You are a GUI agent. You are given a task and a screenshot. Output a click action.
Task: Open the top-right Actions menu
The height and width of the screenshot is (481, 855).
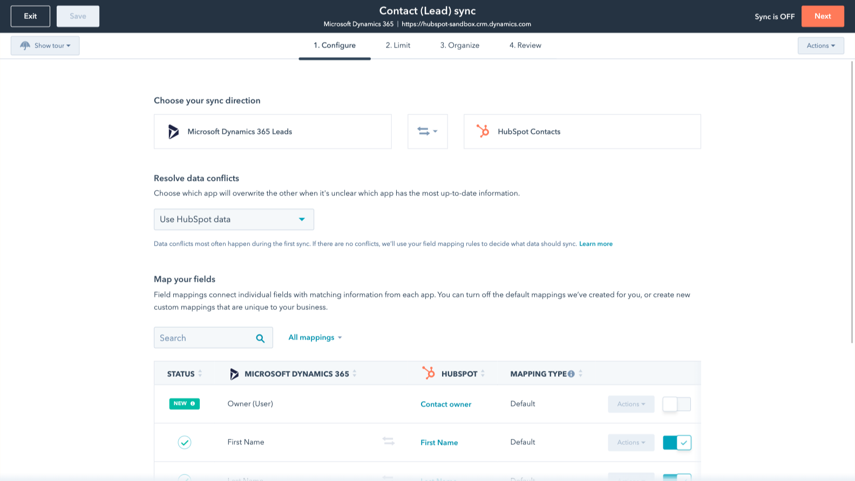pyautogui.click(x=820, y=45)
